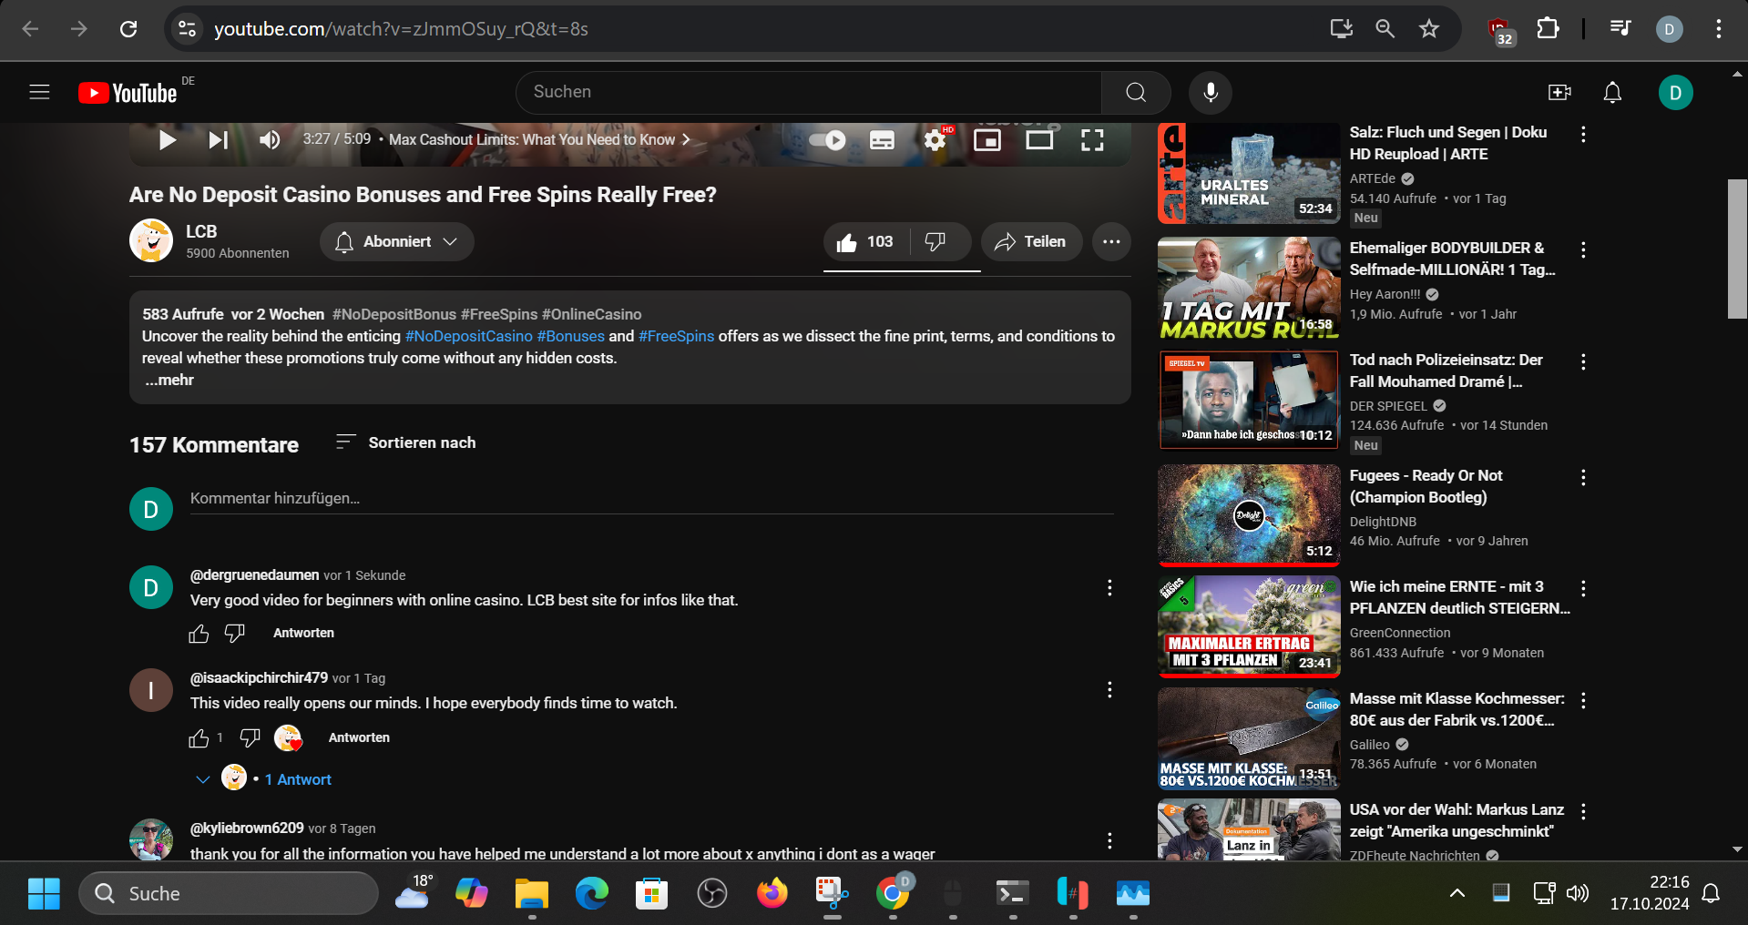The width and height of the screenshot is (1748, 925).
Task: Open LCB channel avatar
Action: point(151,241)
